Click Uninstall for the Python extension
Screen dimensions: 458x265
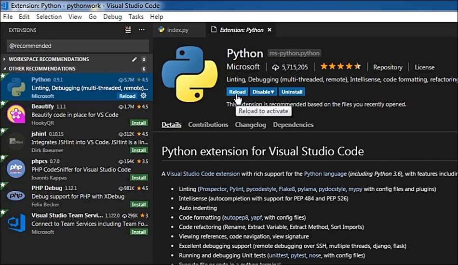pyautogui.click(x=292, y=92)
